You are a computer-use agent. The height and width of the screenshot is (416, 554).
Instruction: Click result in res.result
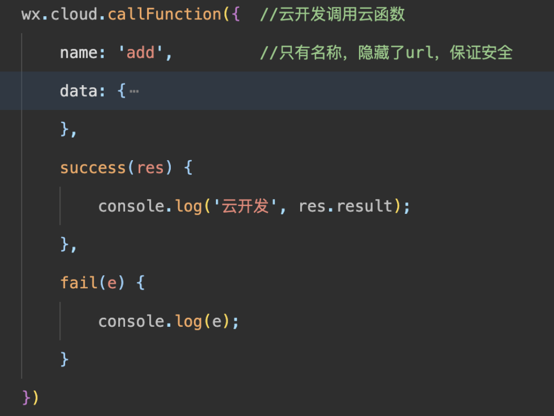365,206
